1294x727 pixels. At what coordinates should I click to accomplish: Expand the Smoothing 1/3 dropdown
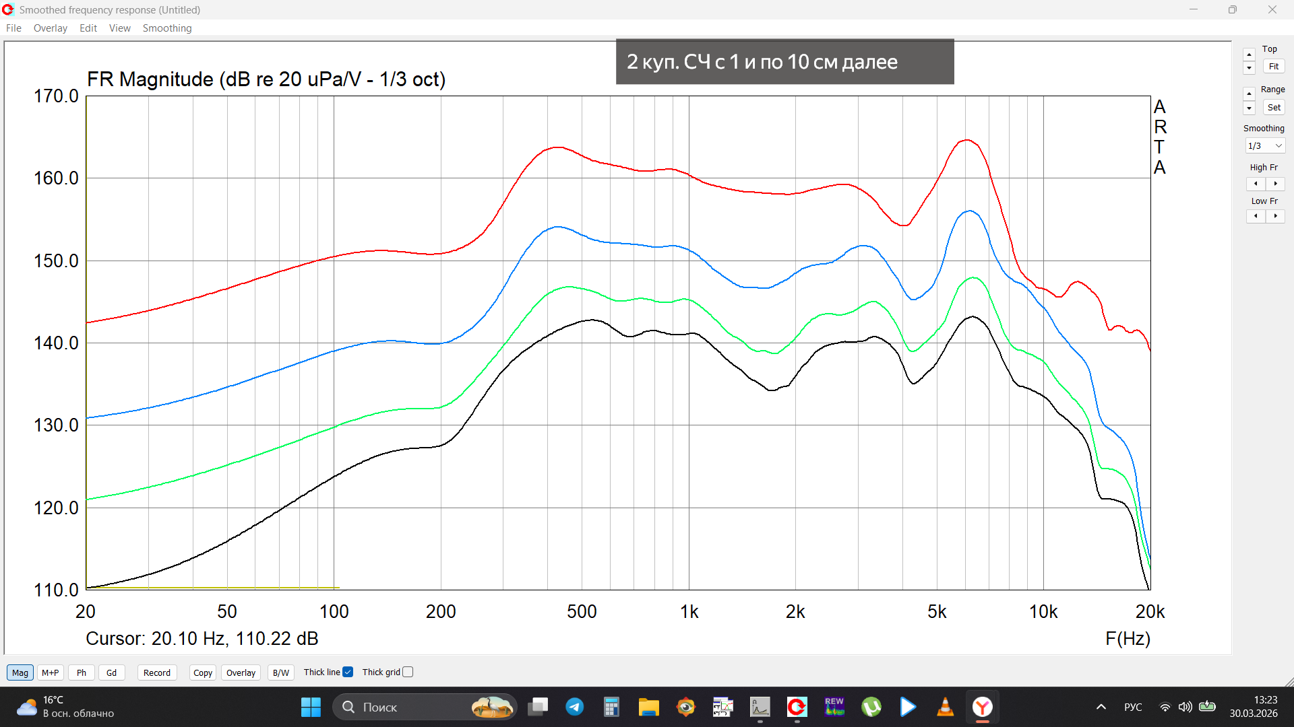(1265, 146)
